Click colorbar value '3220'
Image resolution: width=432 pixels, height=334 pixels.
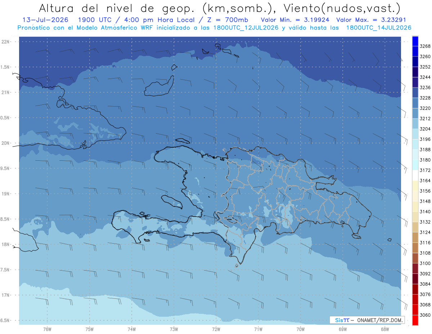tap(425, 108)
